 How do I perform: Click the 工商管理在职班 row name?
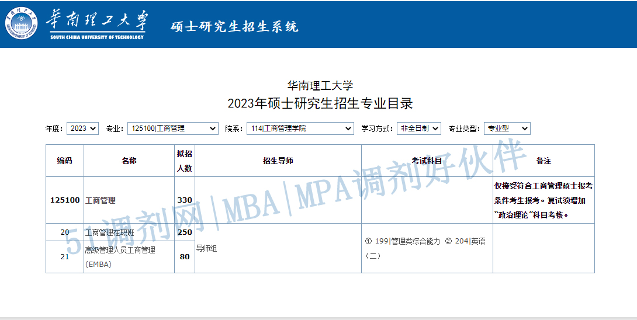110,232
